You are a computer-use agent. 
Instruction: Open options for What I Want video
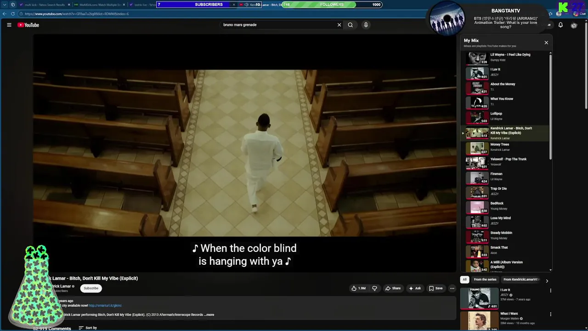(550, 314)
